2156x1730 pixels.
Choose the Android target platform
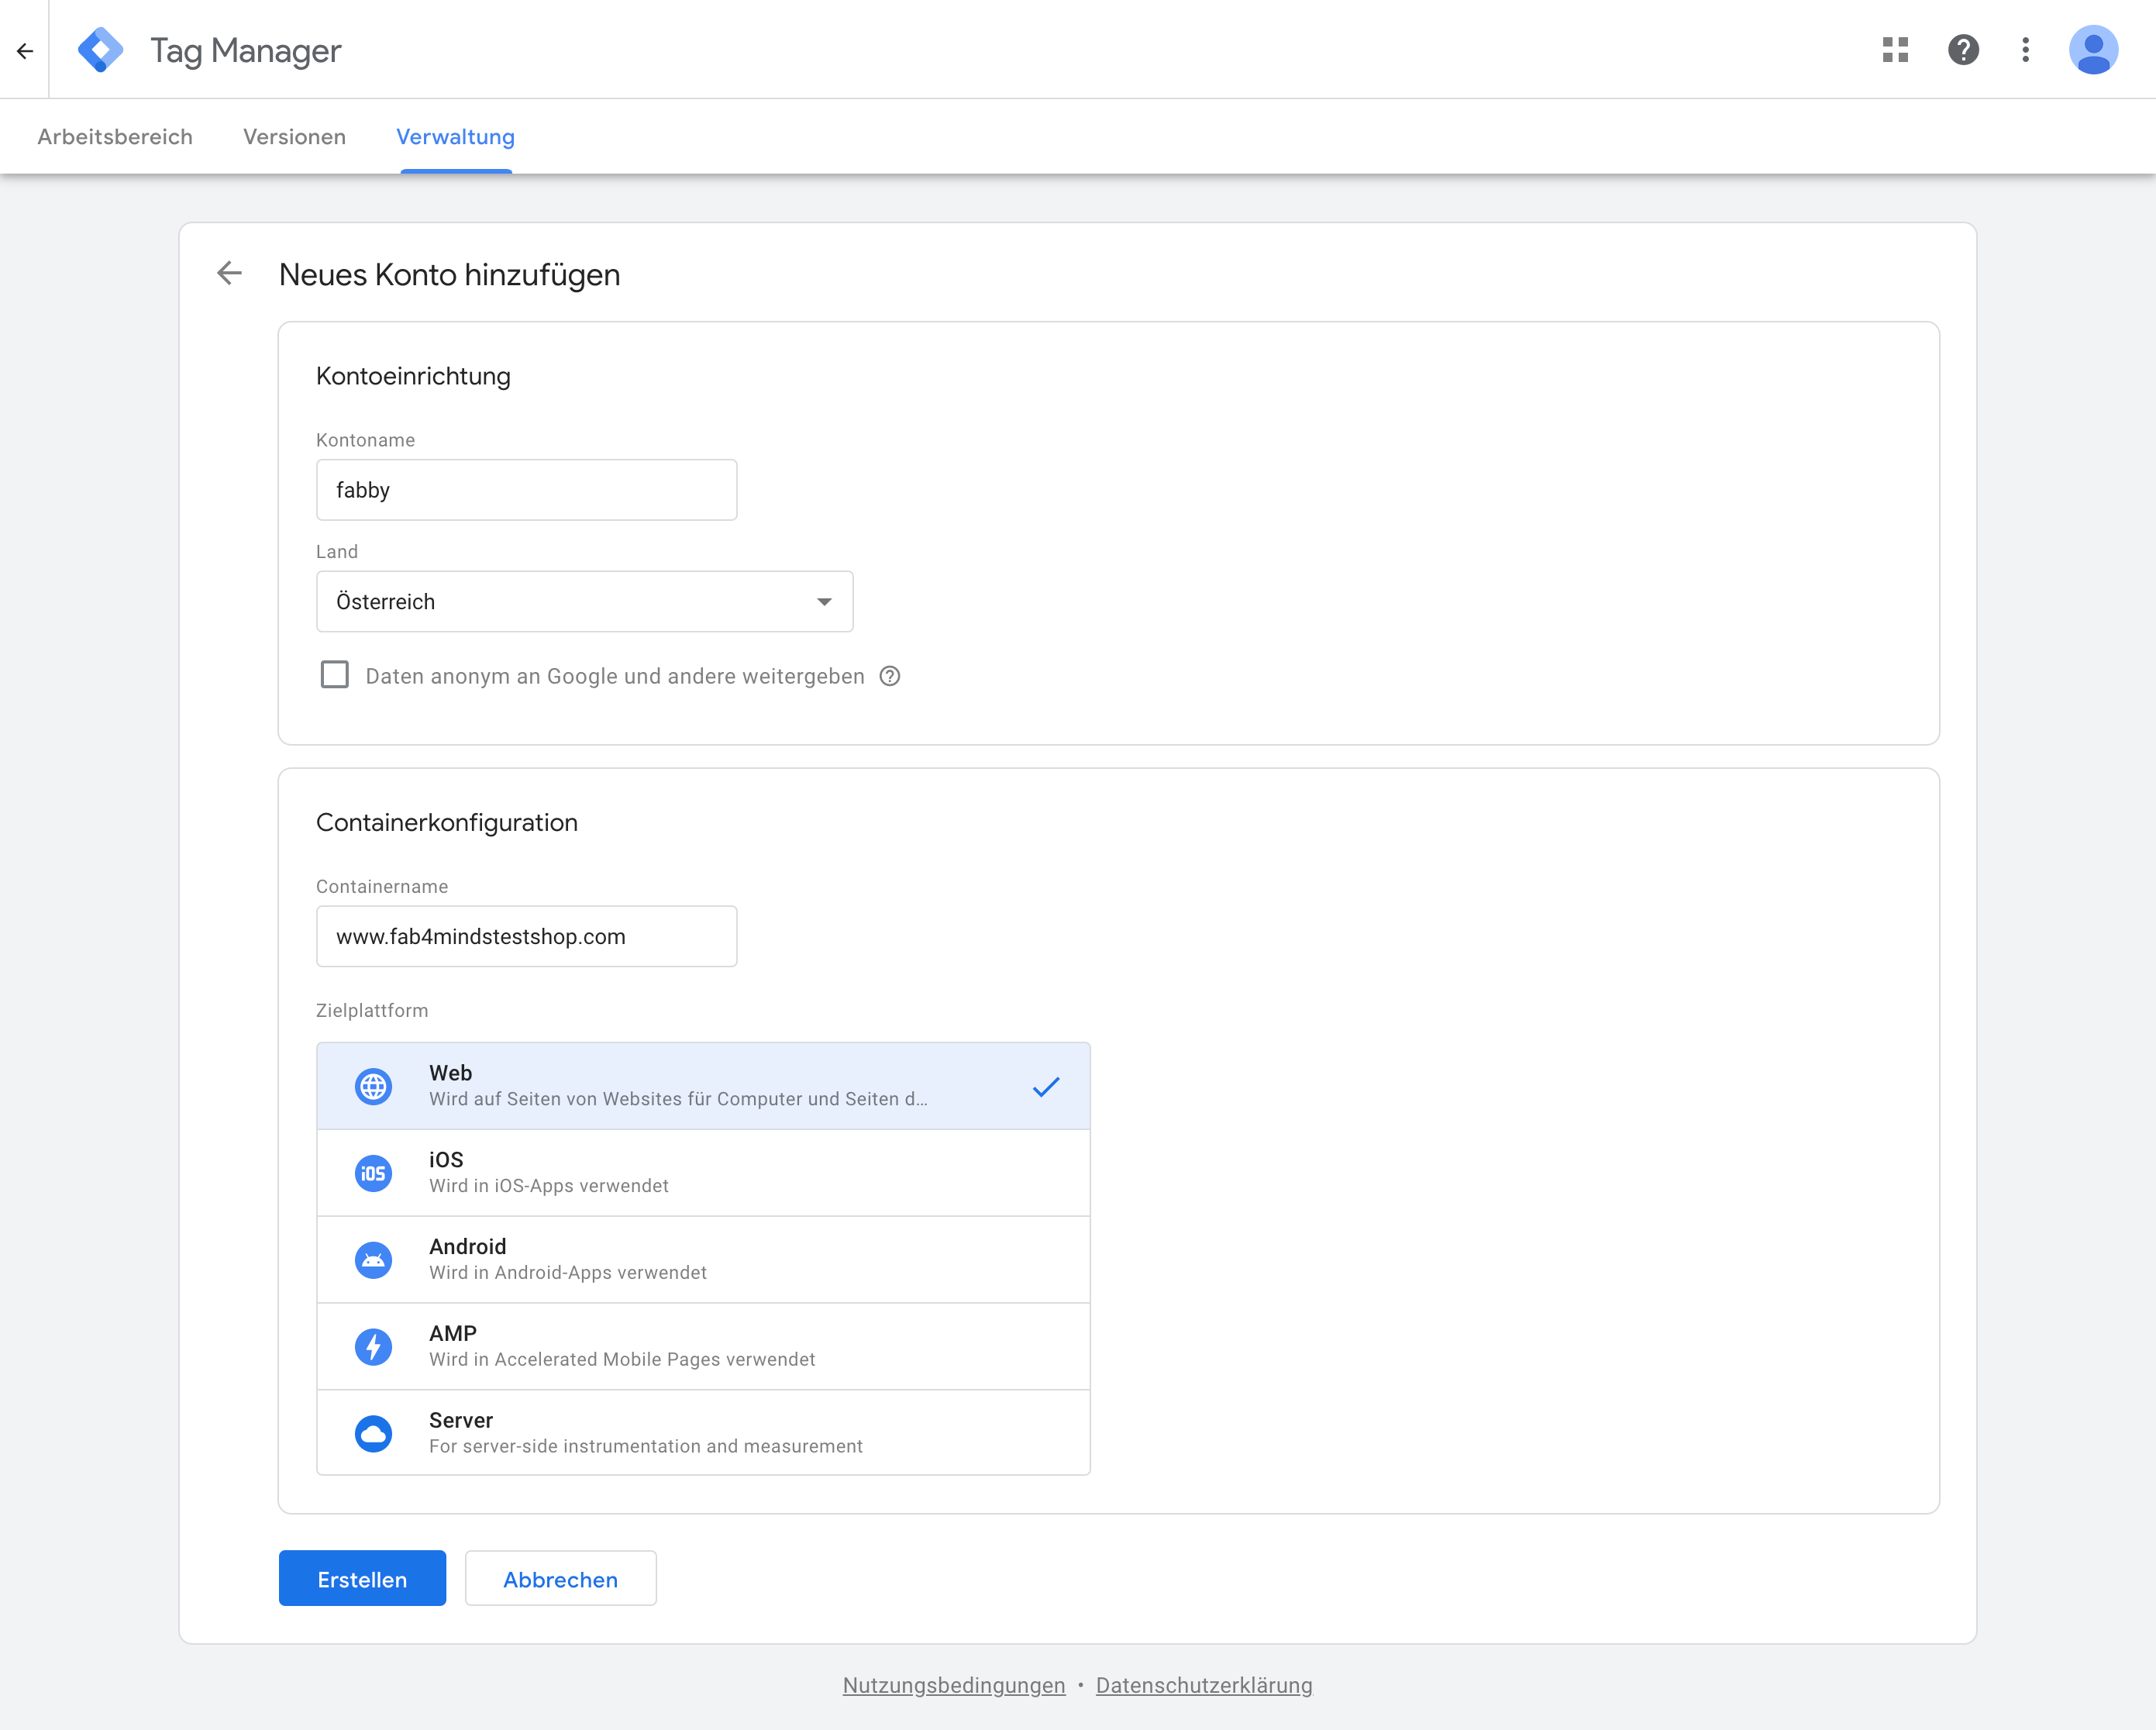coord(702,1259)
